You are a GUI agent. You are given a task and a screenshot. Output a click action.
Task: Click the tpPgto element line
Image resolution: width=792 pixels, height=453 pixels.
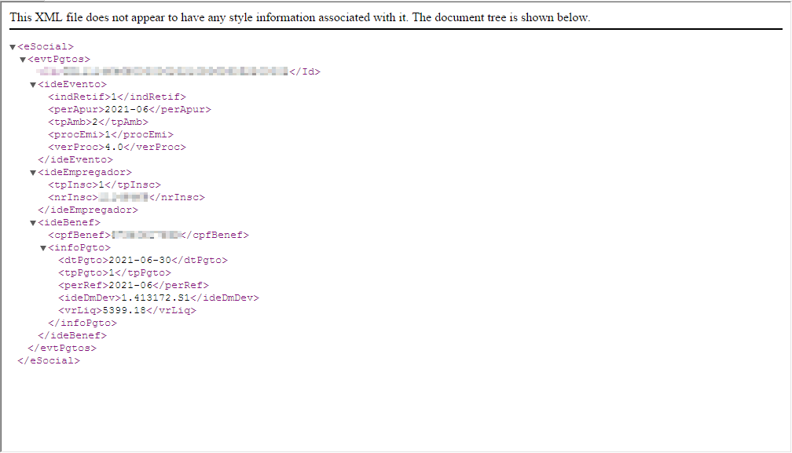pyautogui.click(x=115, y=273)
